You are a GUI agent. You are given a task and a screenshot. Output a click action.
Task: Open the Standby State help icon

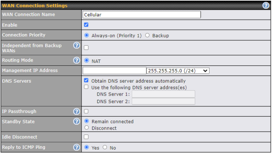coord(76,121)
